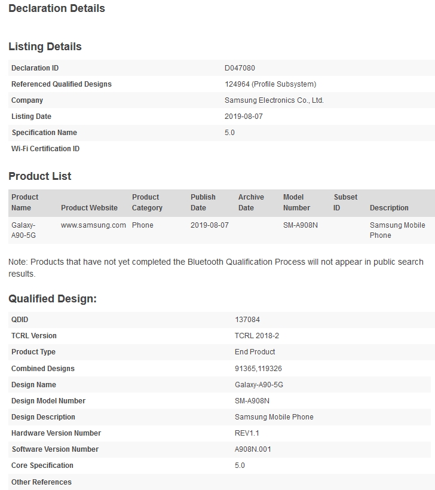Click the Archive Date column header
The height and width of the screenshot is (490, 435).
251,203
